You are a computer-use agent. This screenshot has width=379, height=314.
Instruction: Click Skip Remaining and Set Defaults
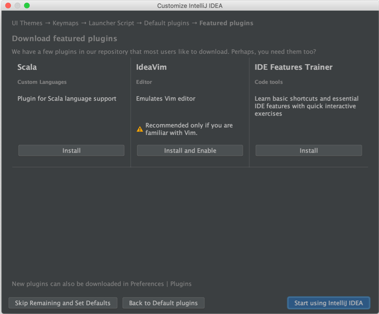point(63,303)
